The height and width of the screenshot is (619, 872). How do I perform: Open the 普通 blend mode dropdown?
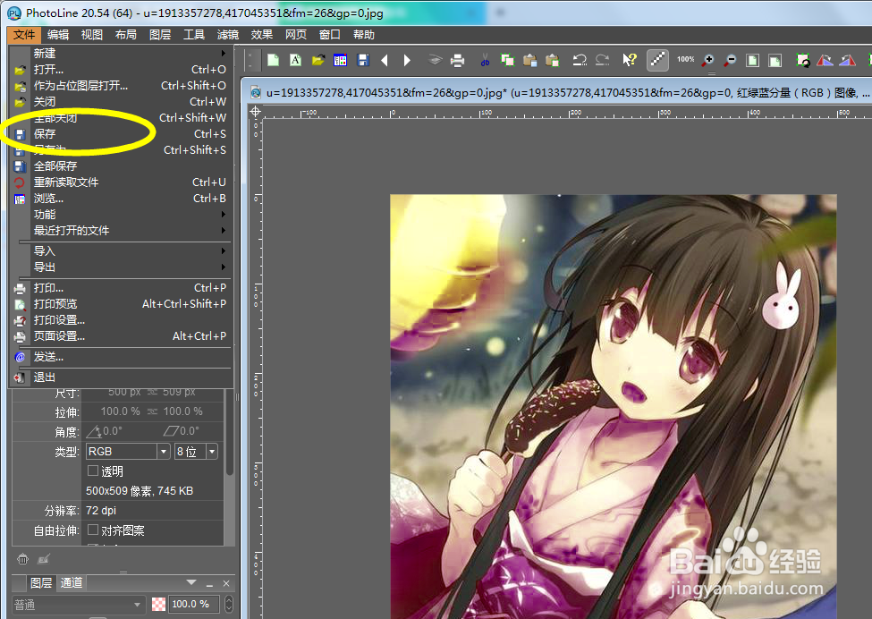point(77,605)
